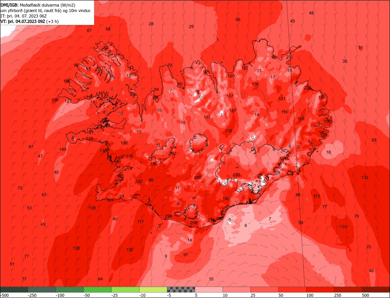Click the green swatch between -100 and -50
Image resolution: width=390 pixels, height=298 pixels.
[x=70, y=289]
